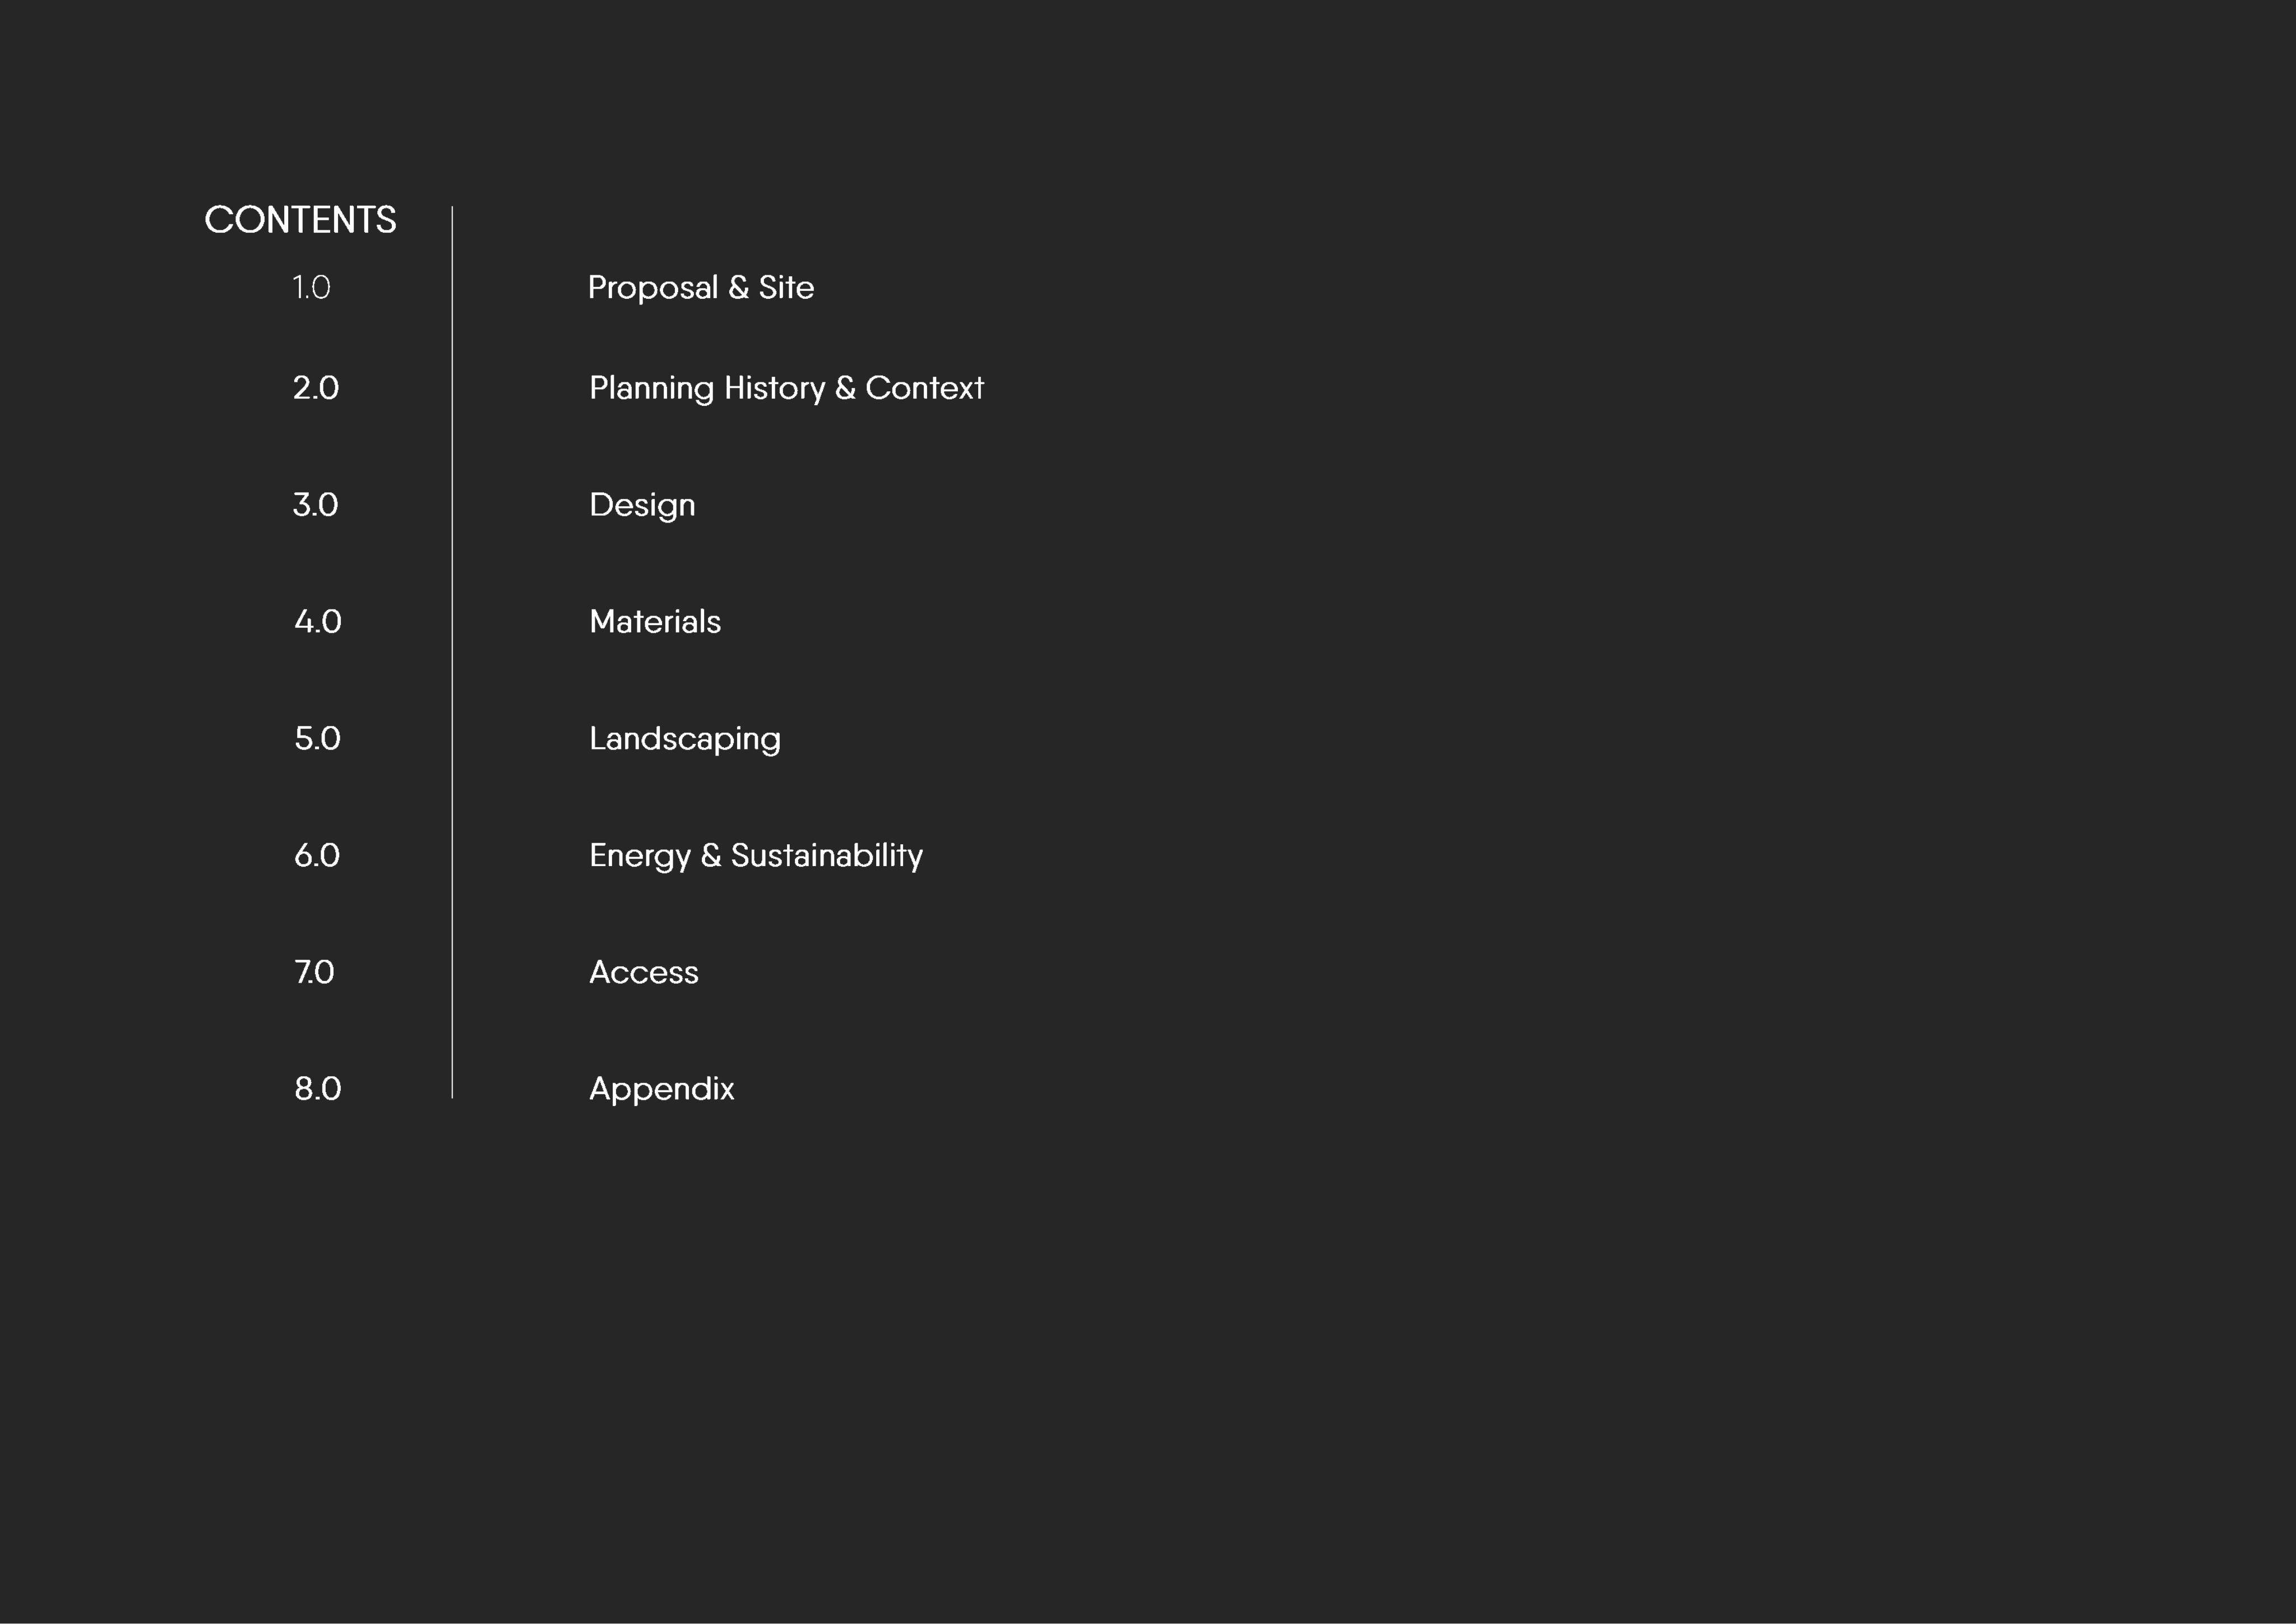
Task: Click section number 6.0
Action: coord(317,856)
